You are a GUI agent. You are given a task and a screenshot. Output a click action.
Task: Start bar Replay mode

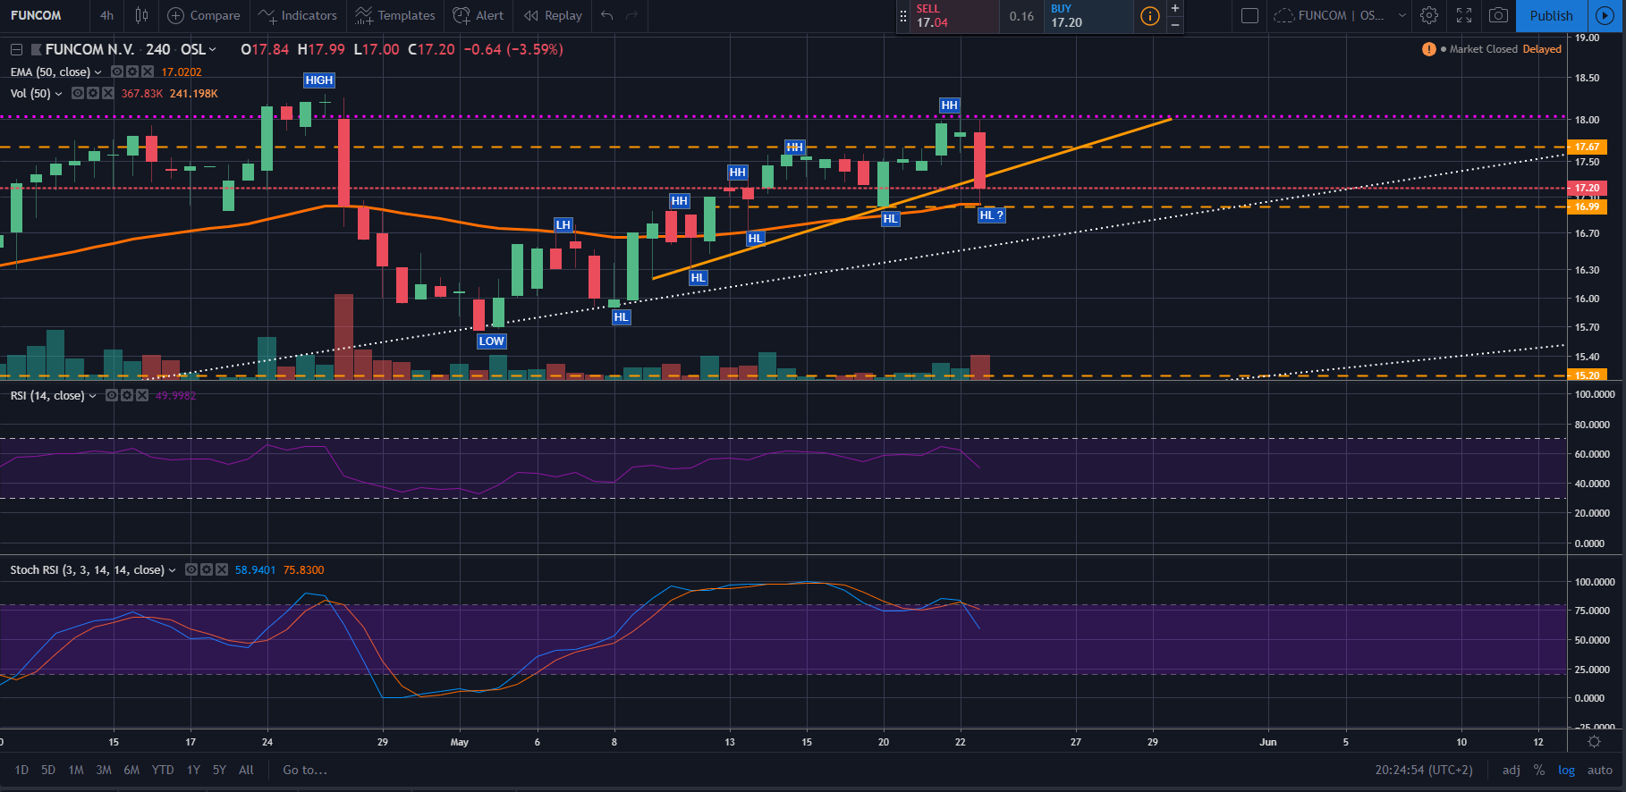click(553, 15)
